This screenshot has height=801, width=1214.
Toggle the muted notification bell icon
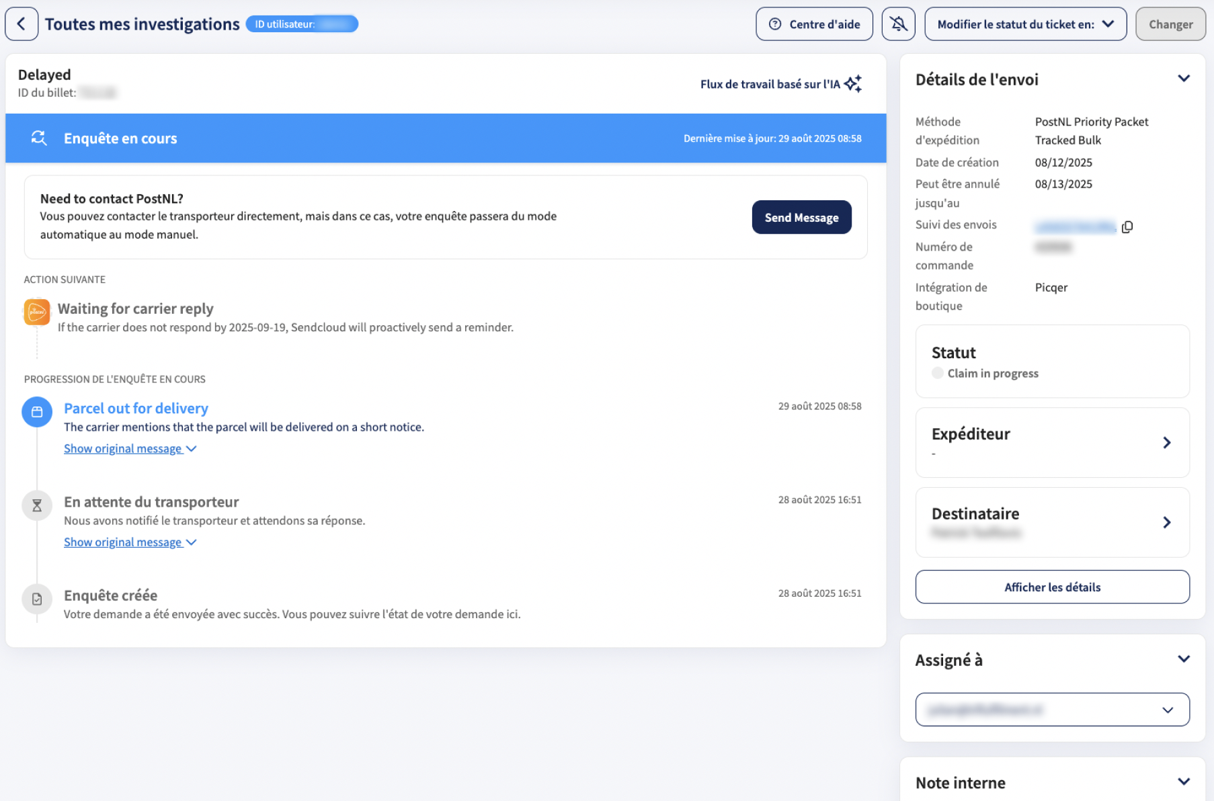899,24
